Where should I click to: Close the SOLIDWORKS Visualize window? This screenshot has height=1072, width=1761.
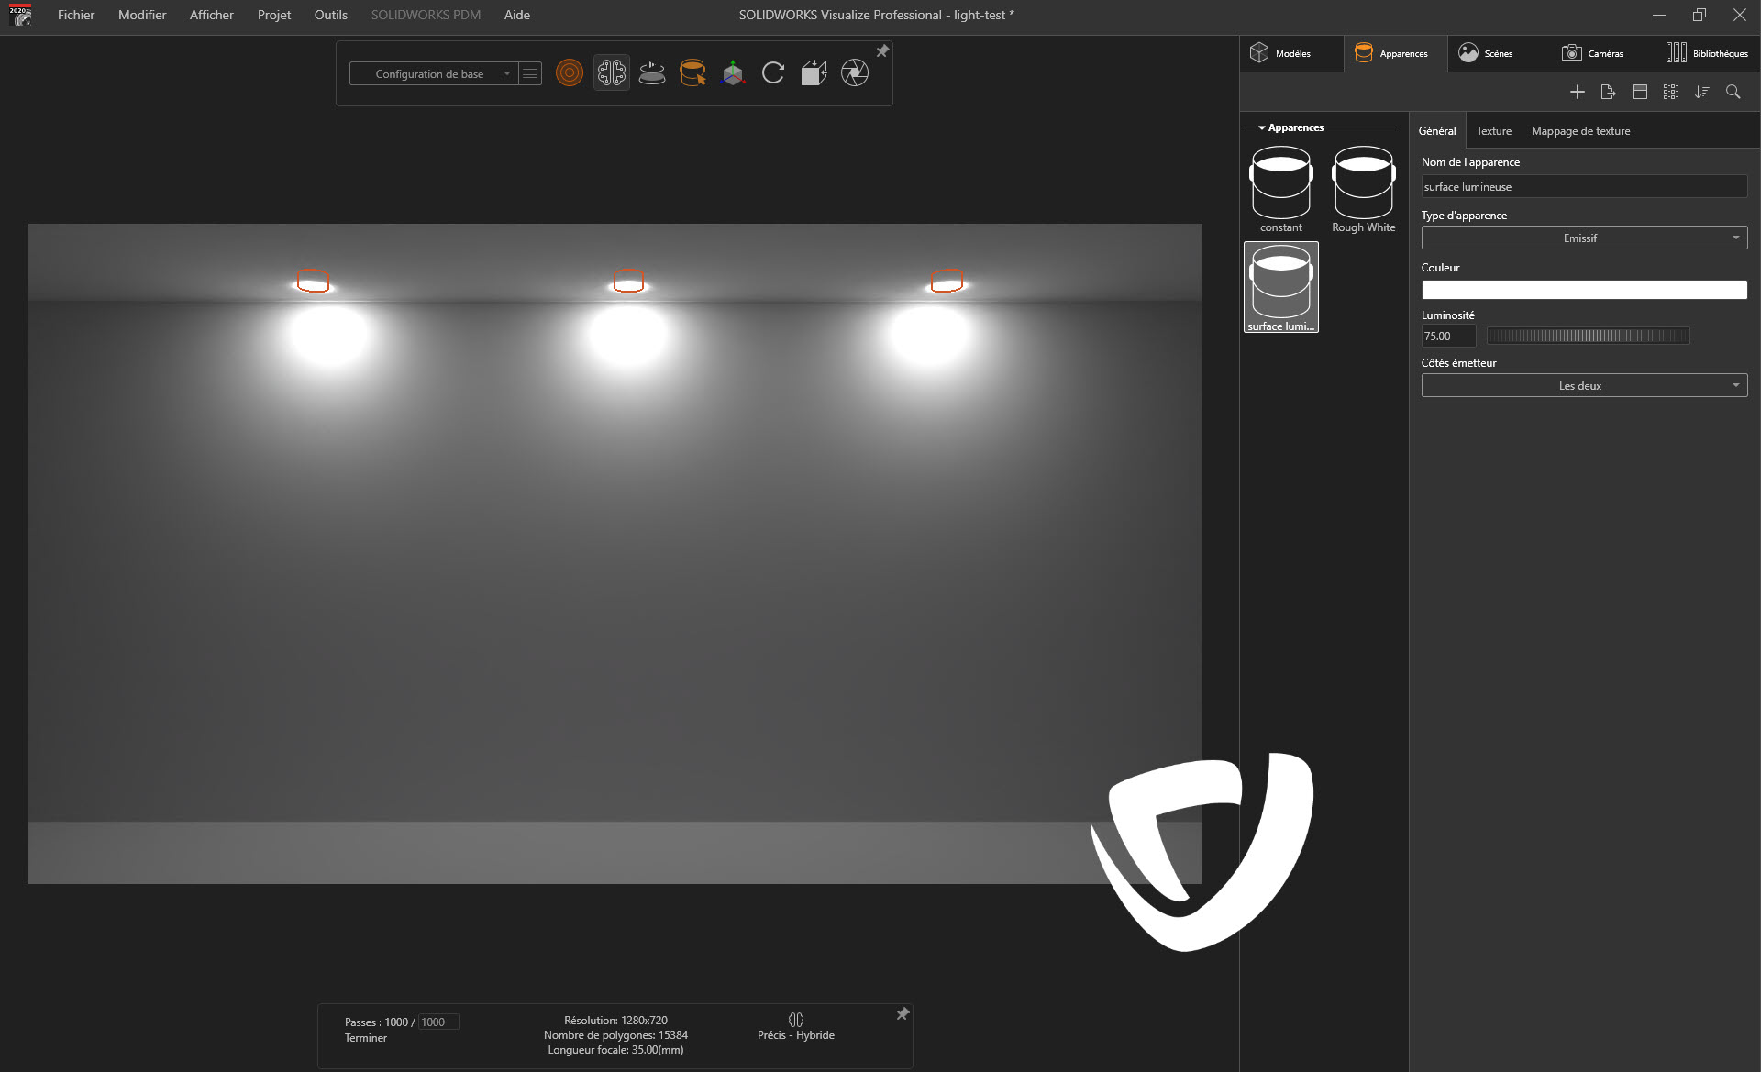click(1739, 15)
